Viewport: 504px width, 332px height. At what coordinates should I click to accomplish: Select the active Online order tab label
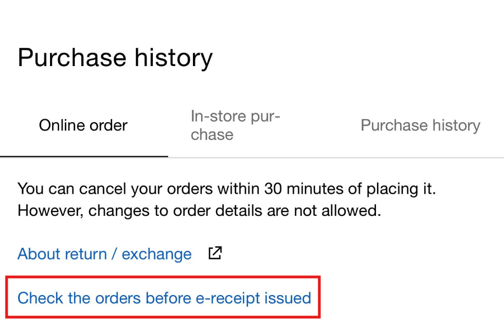coord(83,126)
